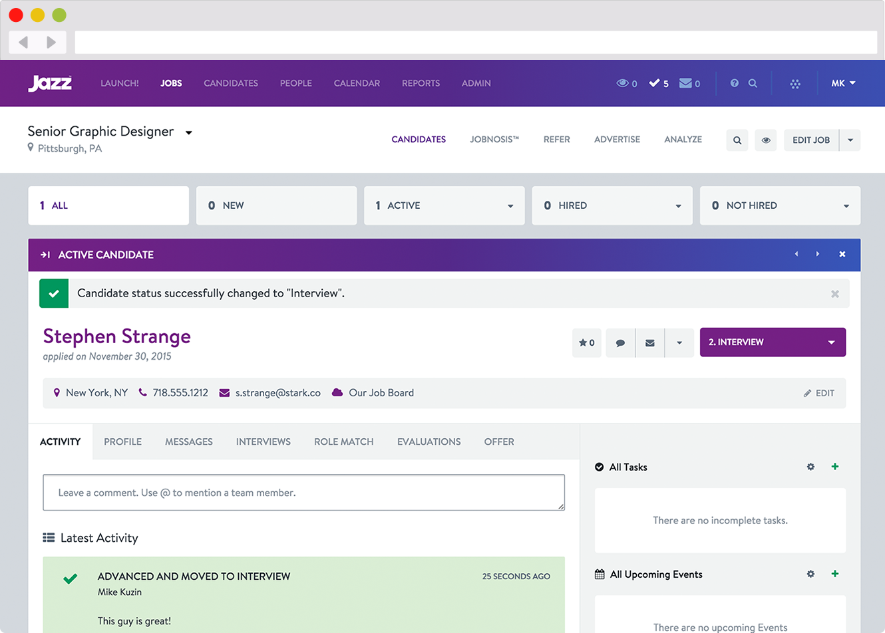
Task: Preview the job with the eye button
Action: pos(766,140)
